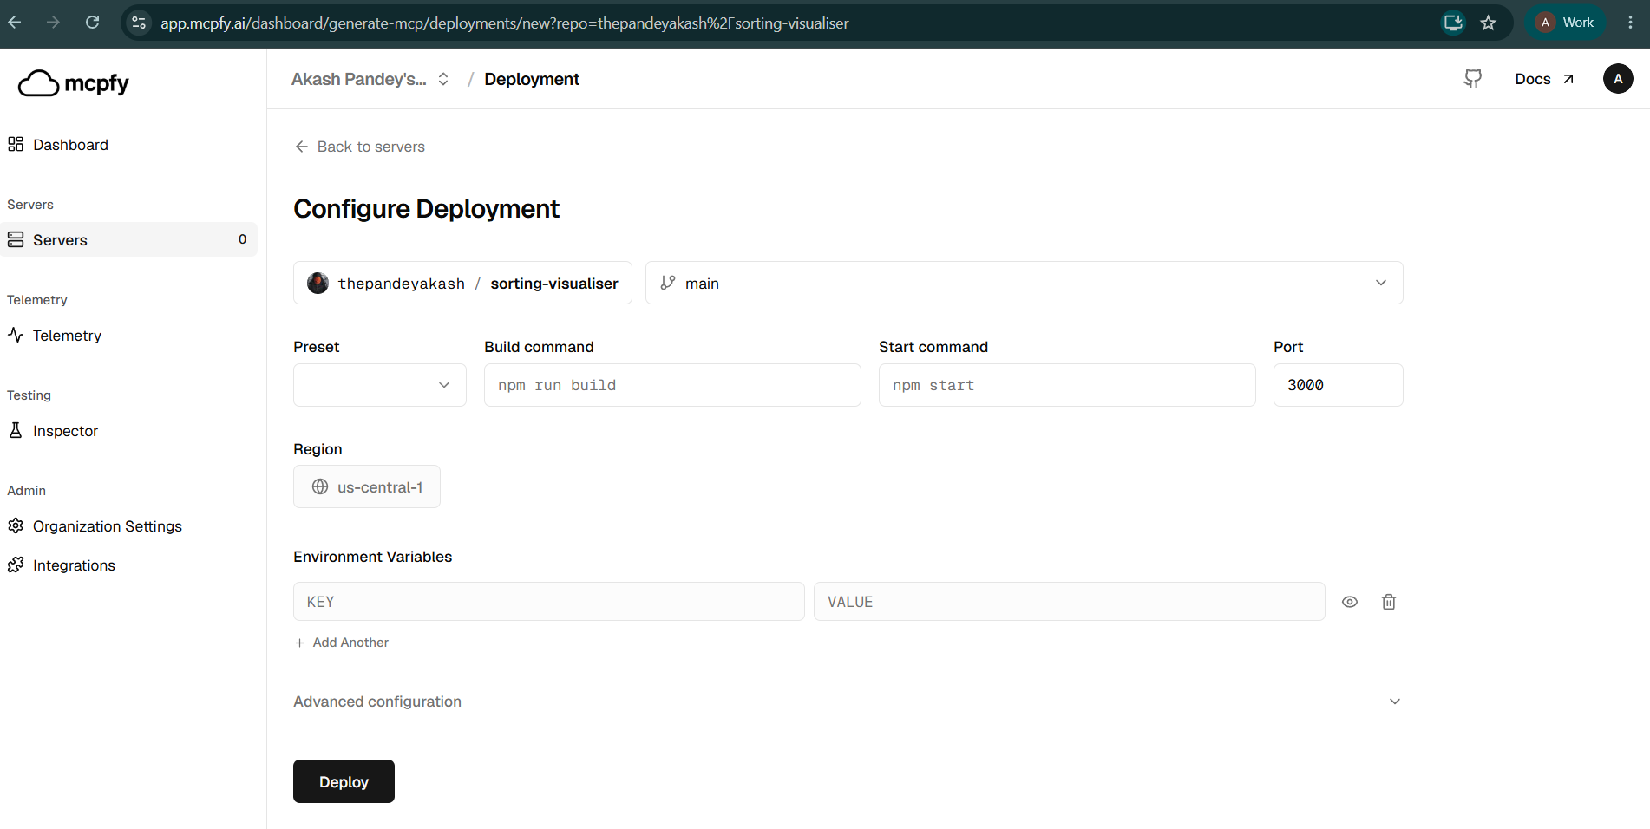Click the Dashboard grid icon
The height and width of the screenshot is (829, 1650).
pyautogui.click(x=16, y=144)
